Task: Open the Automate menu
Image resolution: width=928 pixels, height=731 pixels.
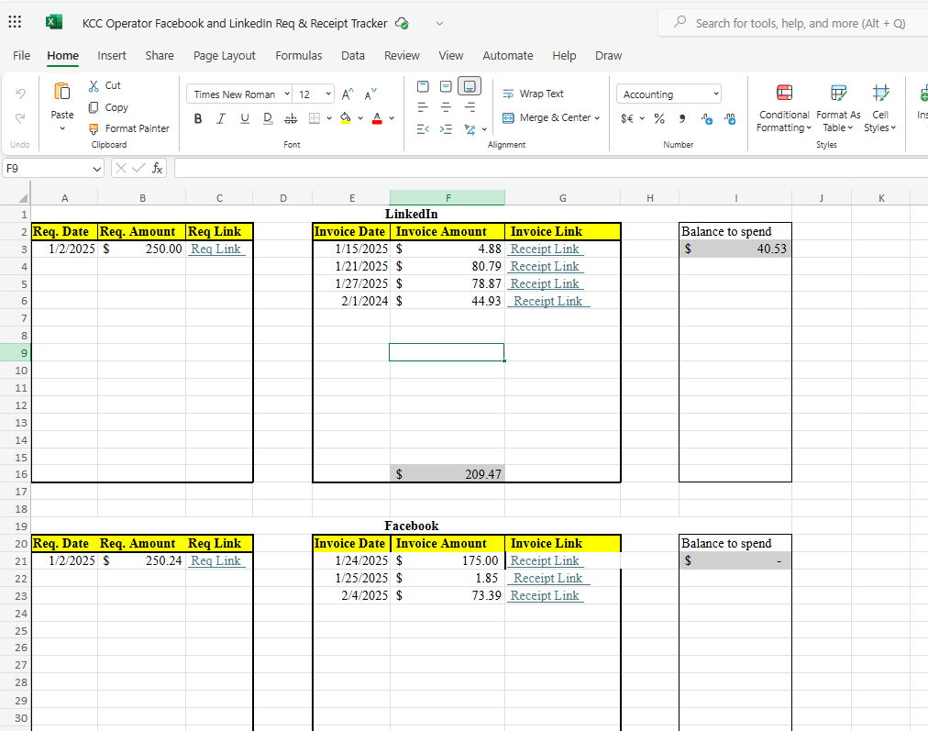Action: (507, 55)
